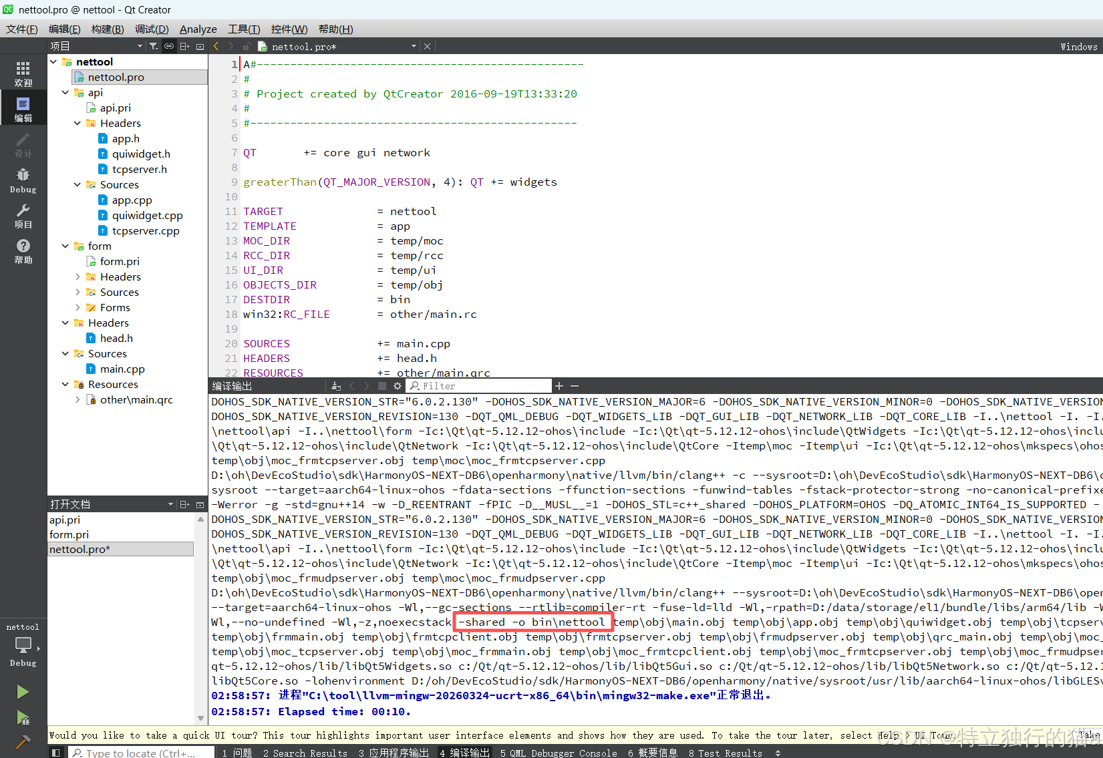Open the 构建(B) menu
This screenshot has height=758, width=1103.
tap(108, 29)
